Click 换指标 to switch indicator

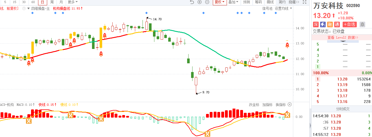281,105
